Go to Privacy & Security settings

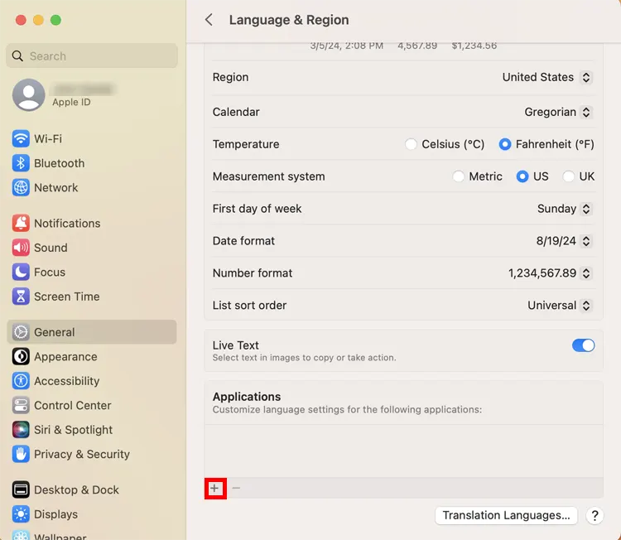coord(81,454)
